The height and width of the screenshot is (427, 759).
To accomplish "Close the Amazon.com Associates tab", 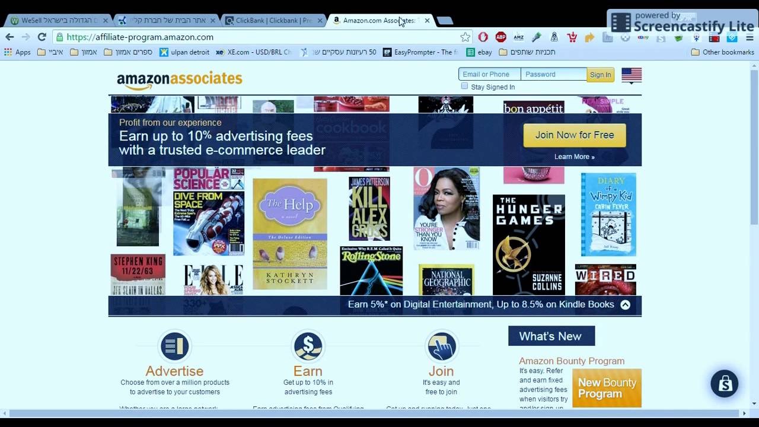I will click(427, 20).
